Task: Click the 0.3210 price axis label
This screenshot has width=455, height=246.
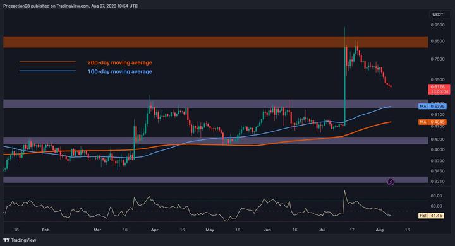Action: coord(437,182)
